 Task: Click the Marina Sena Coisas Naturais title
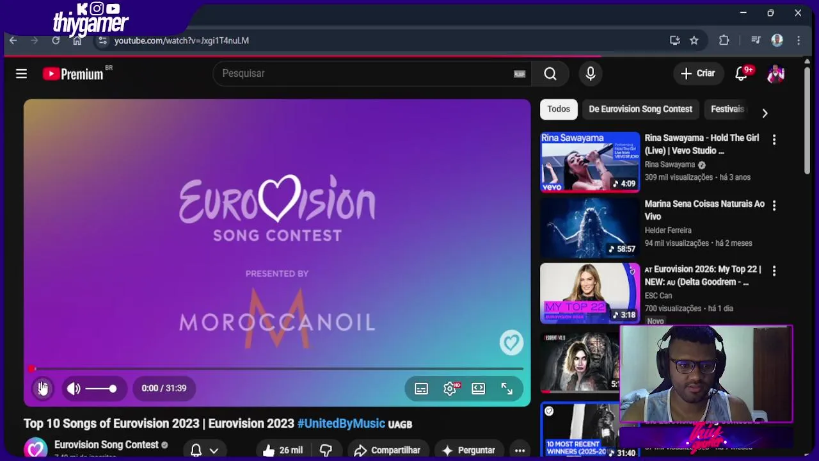click(704, 210)
